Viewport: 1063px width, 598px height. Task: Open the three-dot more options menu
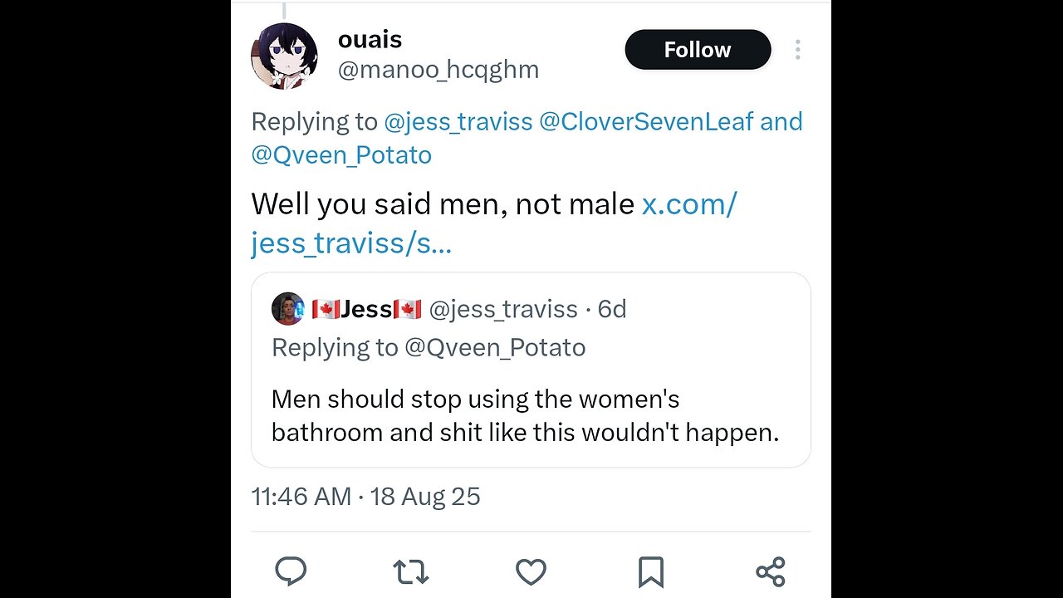(x=797, y=50)
